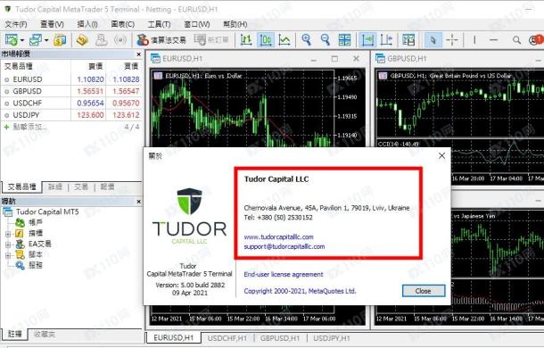Zoom out on the chart
Image resolution: width=544 pixels, height=348 pixels.
point(326,40)
